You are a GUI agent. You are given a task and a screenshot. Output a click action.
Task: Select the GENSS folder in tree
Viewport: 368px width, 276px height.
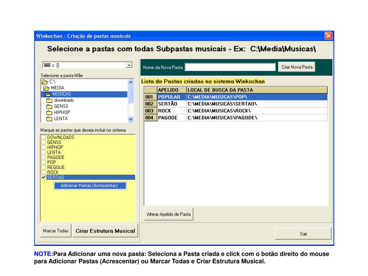pos(61,106)
